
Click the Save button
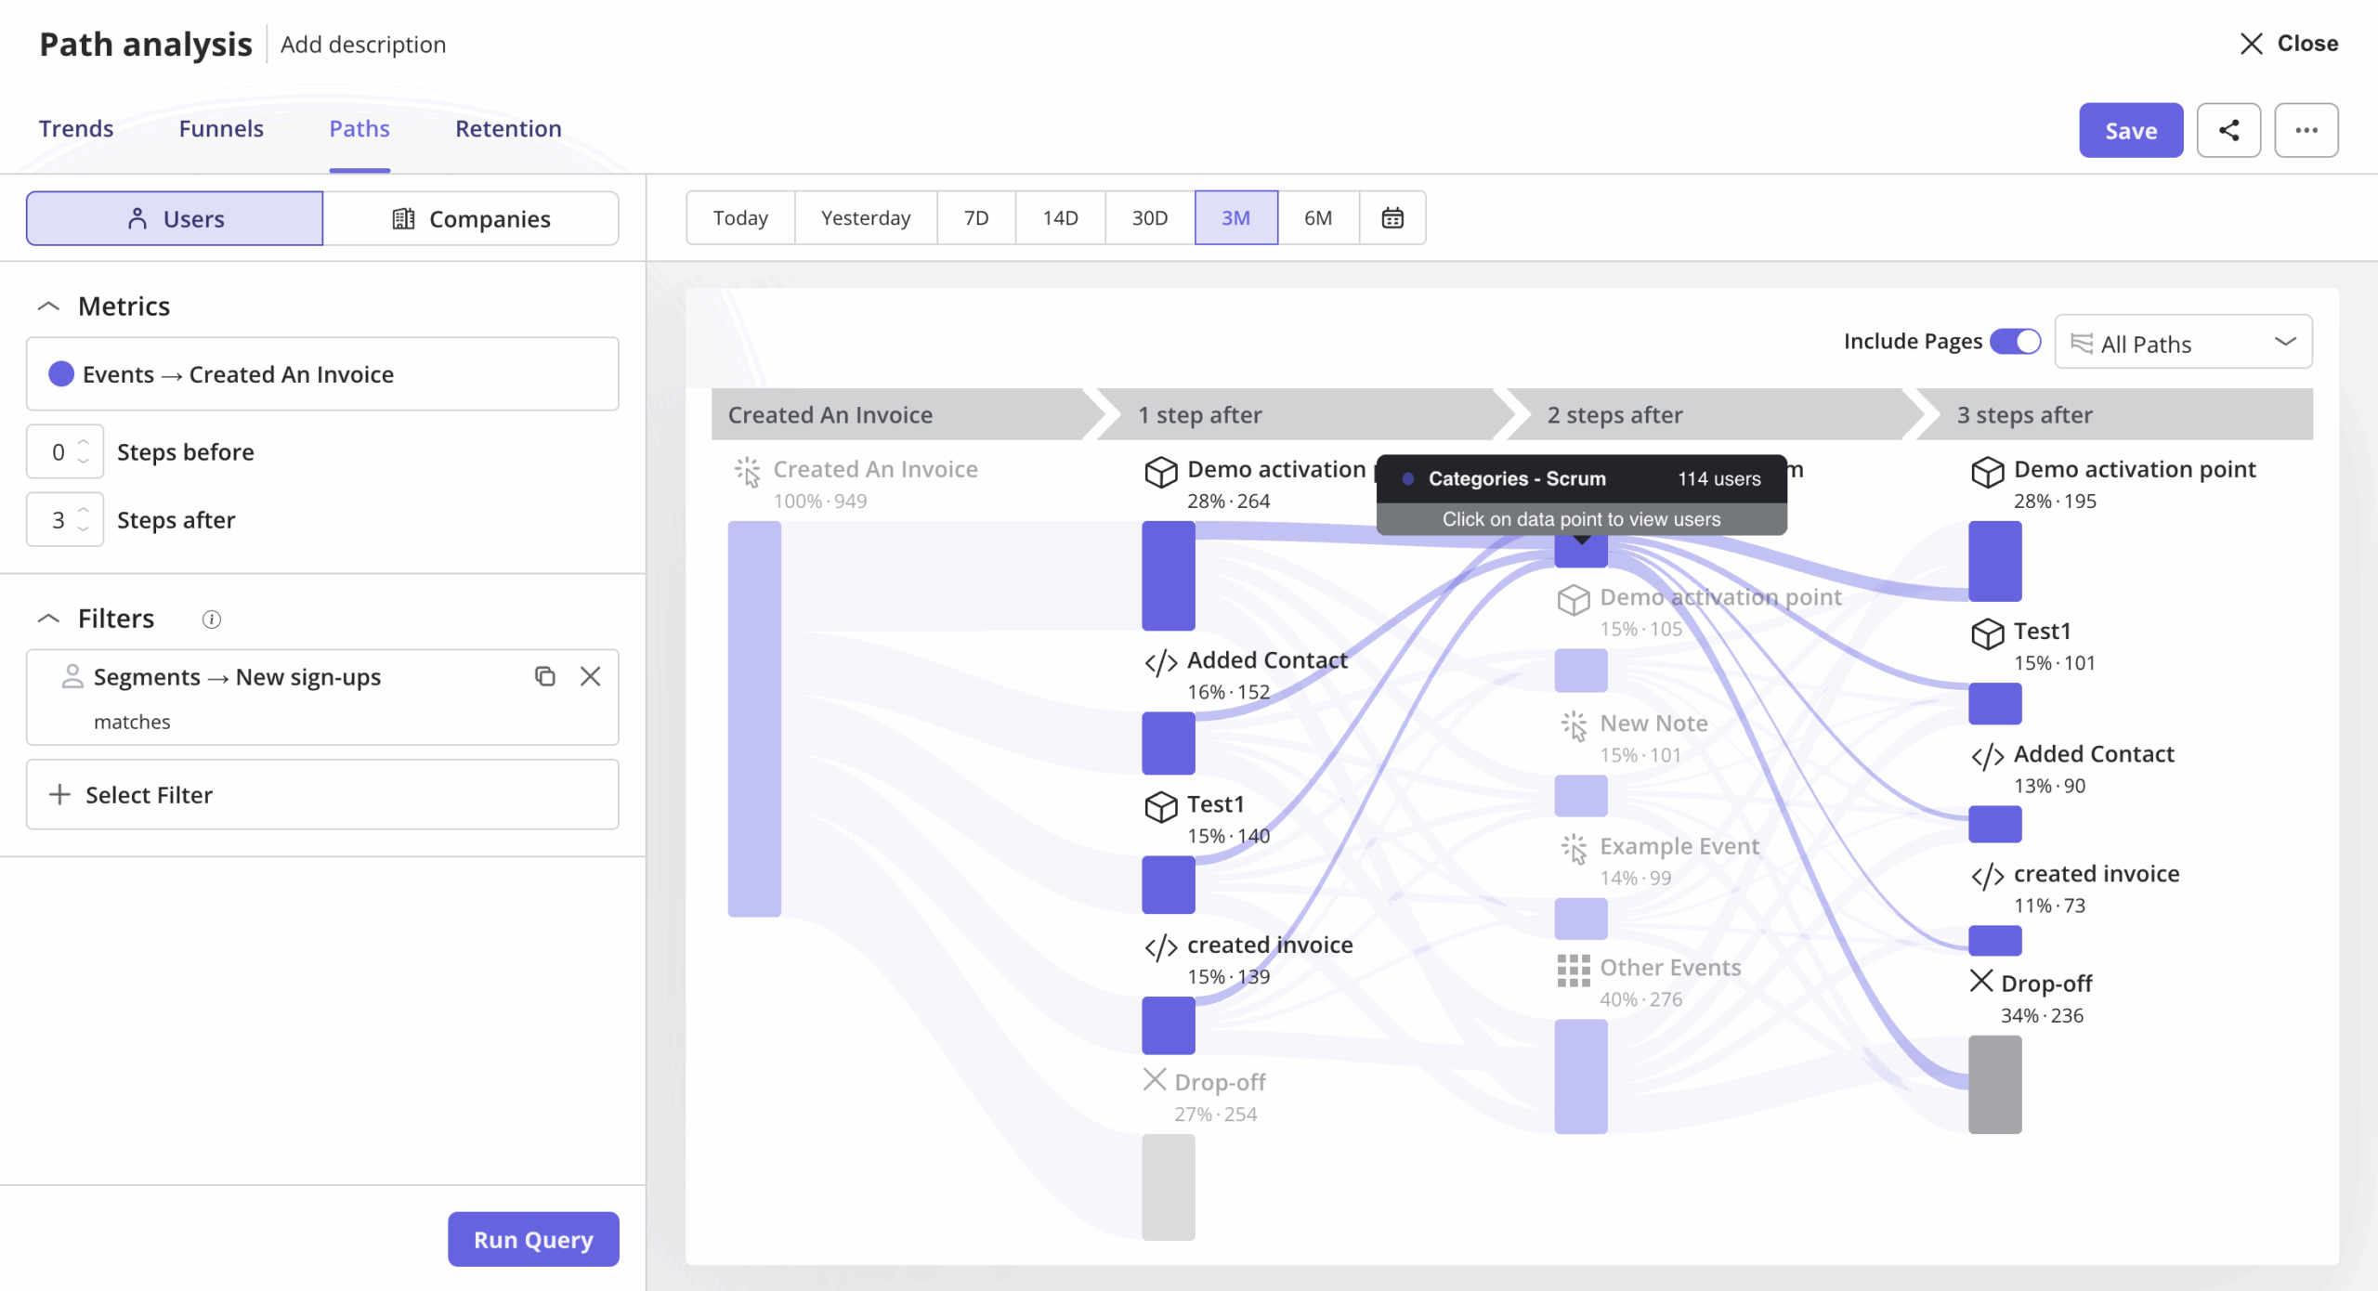(2130, 130)
